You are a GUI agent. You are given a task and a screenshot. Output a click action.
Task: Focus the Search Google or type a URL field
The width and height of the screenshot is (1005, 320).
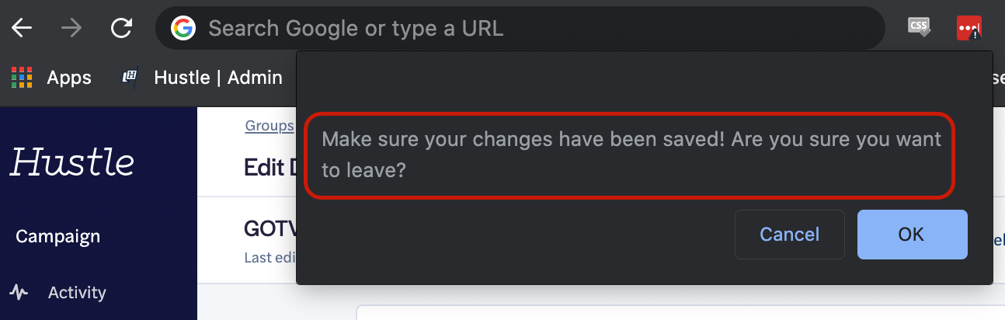tap(520, 29)
